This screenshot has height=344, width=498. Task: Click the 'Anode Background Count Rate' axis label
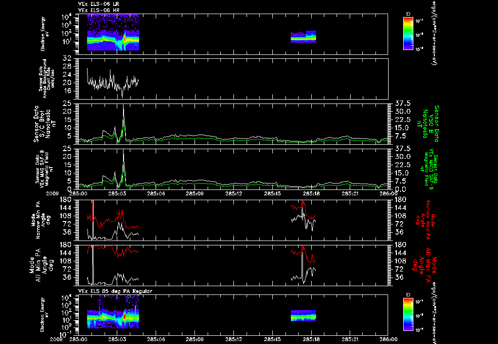coord(47,79)
